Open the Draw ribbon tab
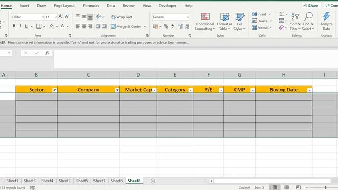Viewport: 338px width, 190px height. [x=41, y=6]
